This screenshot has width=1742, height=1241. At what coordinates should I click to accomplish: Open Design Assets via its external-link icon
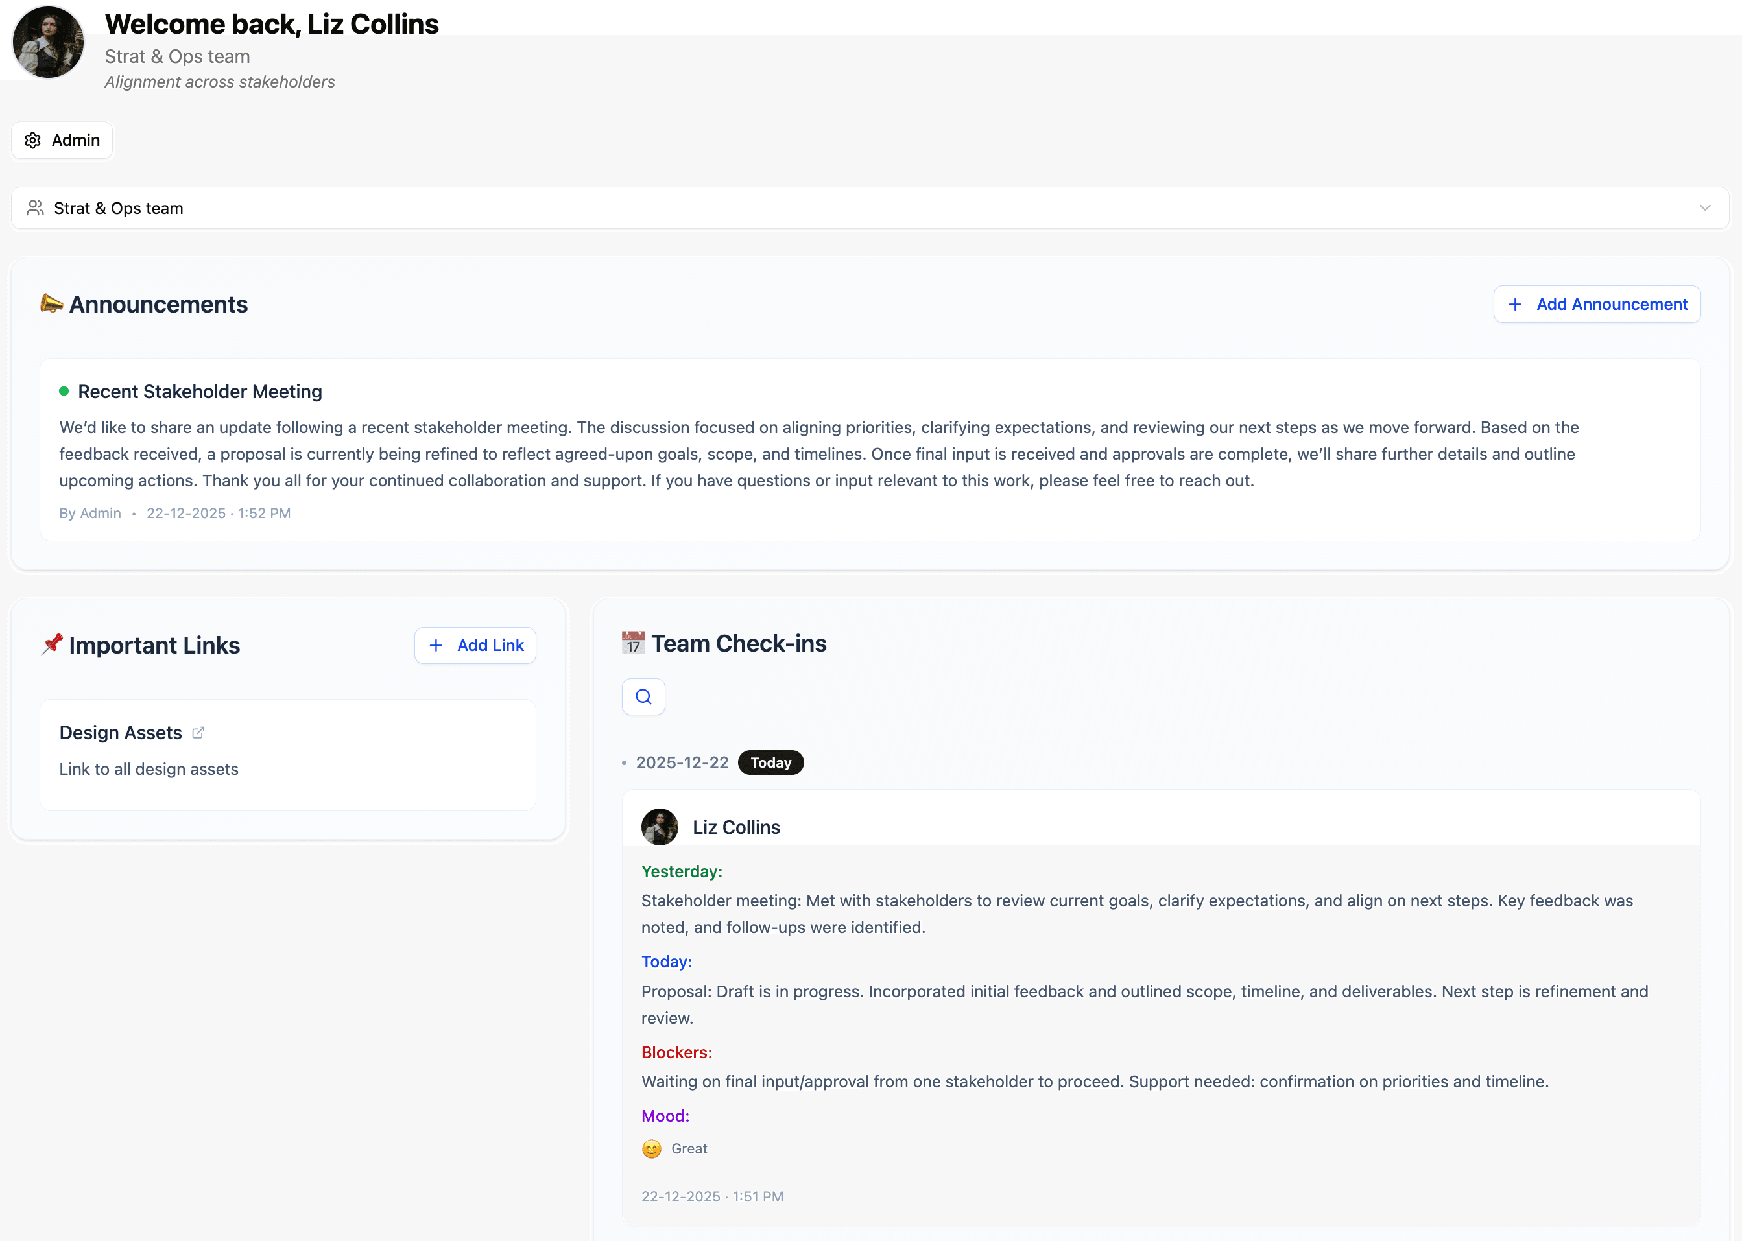click(198, 732)
